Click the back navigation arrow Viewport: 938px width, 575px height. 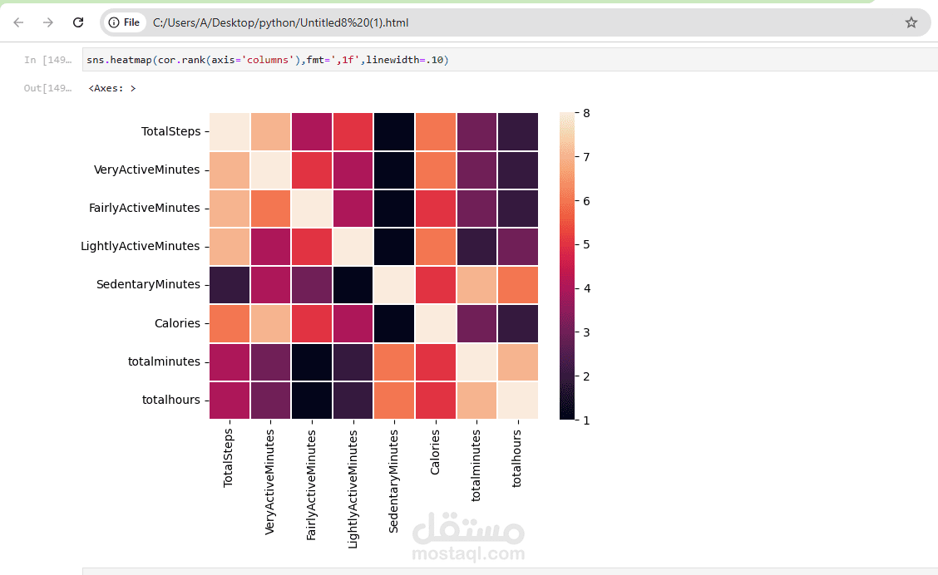(x=18, y=22)
